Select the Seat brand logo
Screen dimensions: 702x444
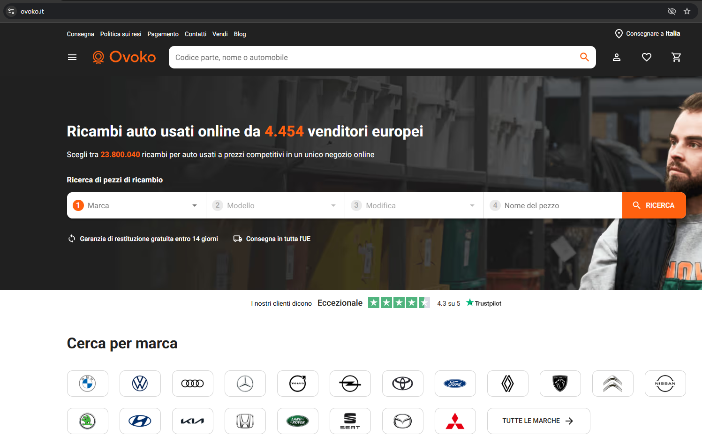350,421
